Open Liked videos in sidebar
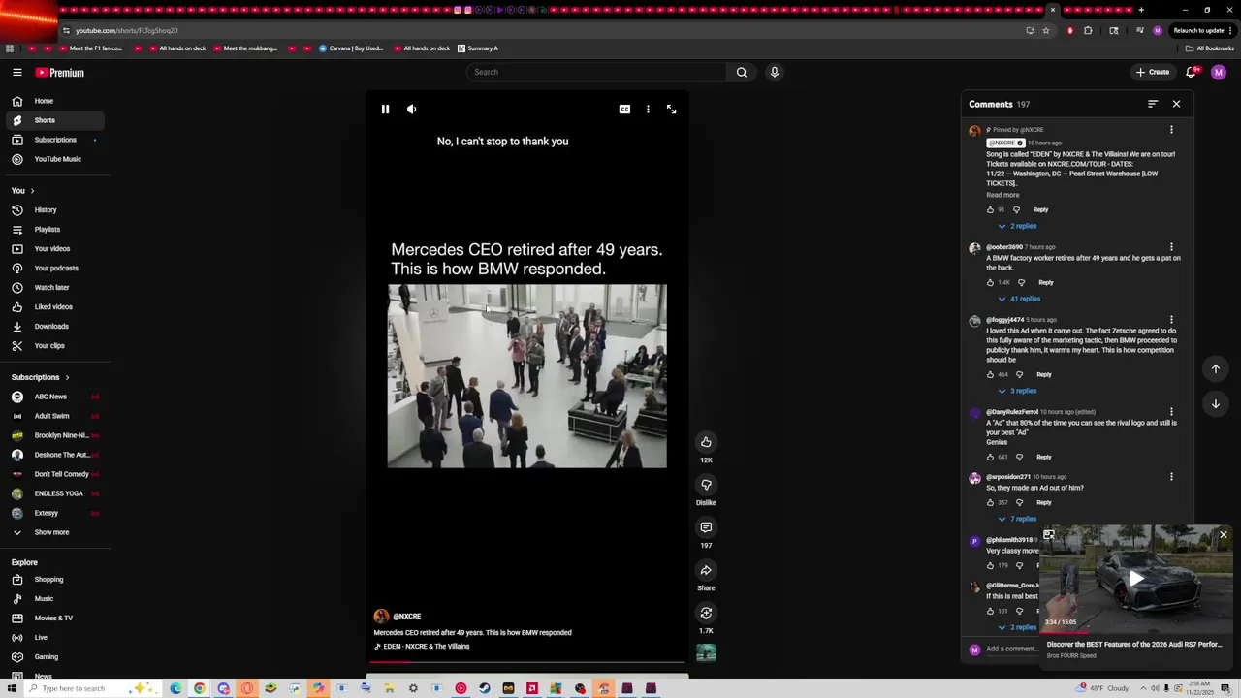Image resolution: width=1241 pixels, height=698 pixels. coord(54,307)
